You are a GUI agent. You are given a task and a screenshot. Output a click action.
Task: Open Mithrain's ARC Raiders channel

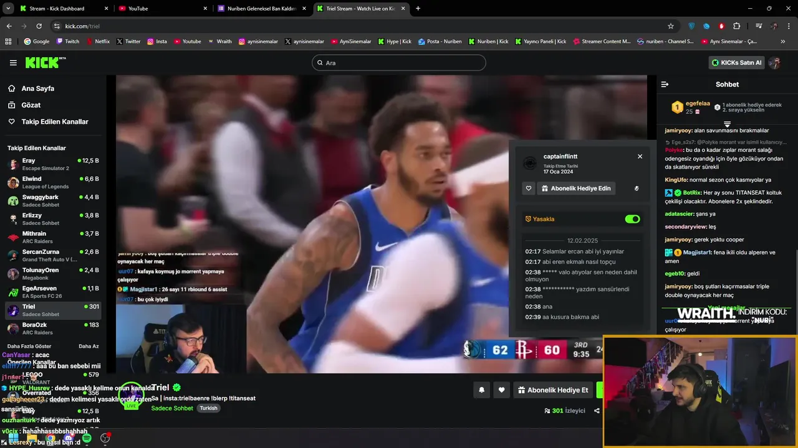(x=53, y=237)
